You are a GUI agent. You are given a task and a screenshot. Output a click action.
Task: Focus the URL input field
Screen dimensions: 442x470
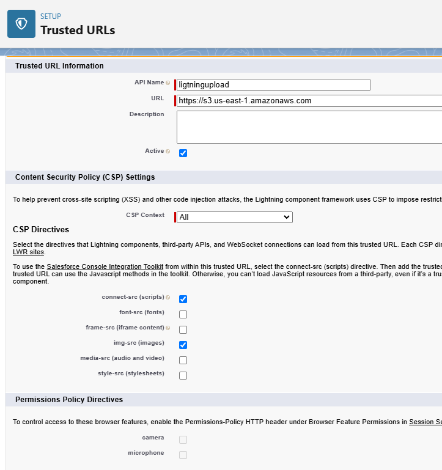(x=309, y=101)
